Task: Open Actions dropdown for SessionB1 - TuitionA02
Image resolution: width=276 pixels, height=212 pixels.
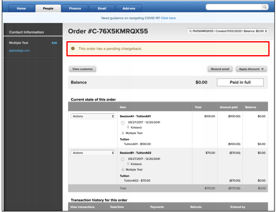Action: pos(93,153)
